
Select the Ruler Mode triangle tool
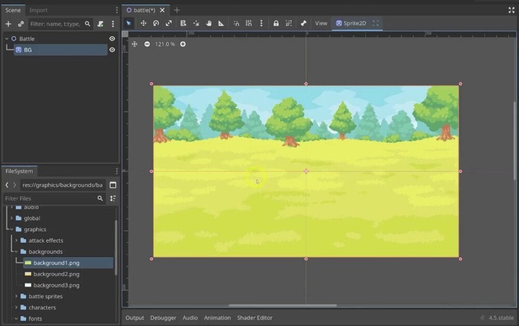pos(221,23)
